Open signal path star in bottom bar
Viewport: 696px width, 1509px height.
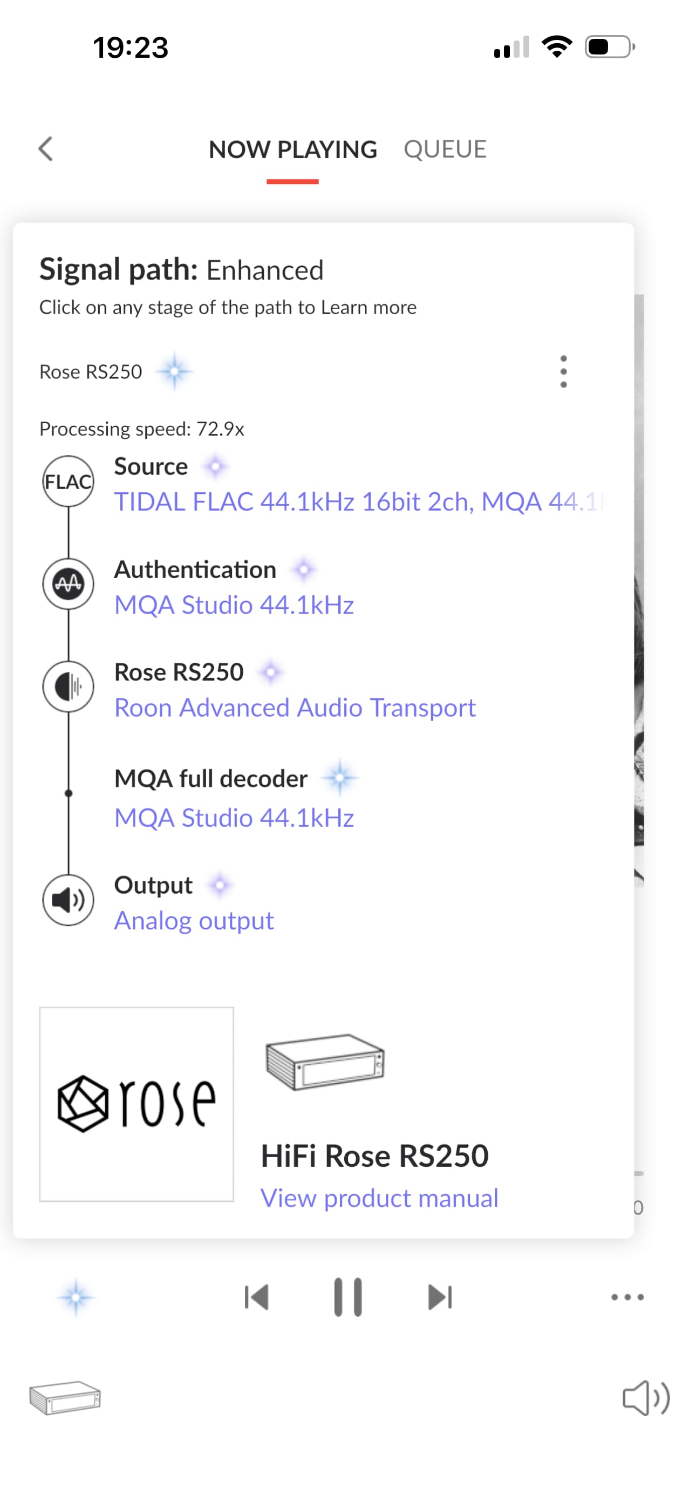click(76, 1297)
